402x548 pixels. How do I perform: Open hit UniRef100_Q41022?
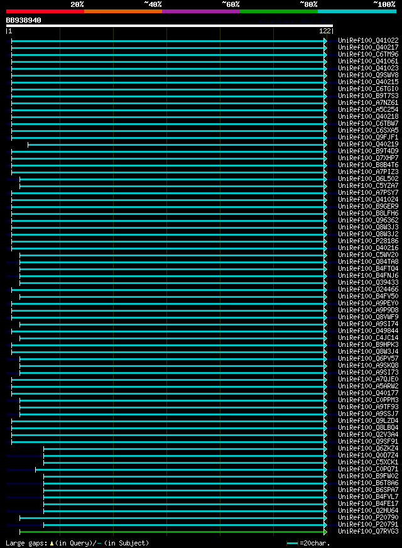(x=368, y=41)
